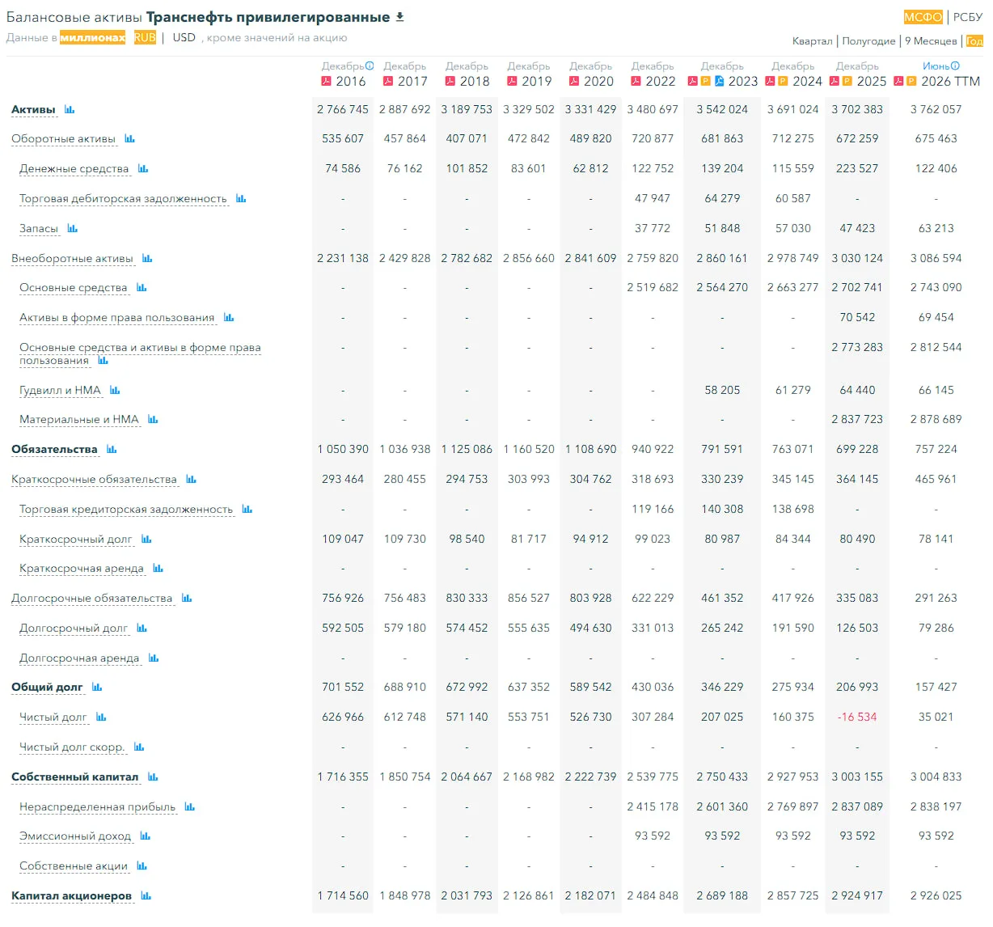The width and height of the screenshot is (993, 927).
Task: Switch reporting standard to РСБУ
Action: pos(968,17)
